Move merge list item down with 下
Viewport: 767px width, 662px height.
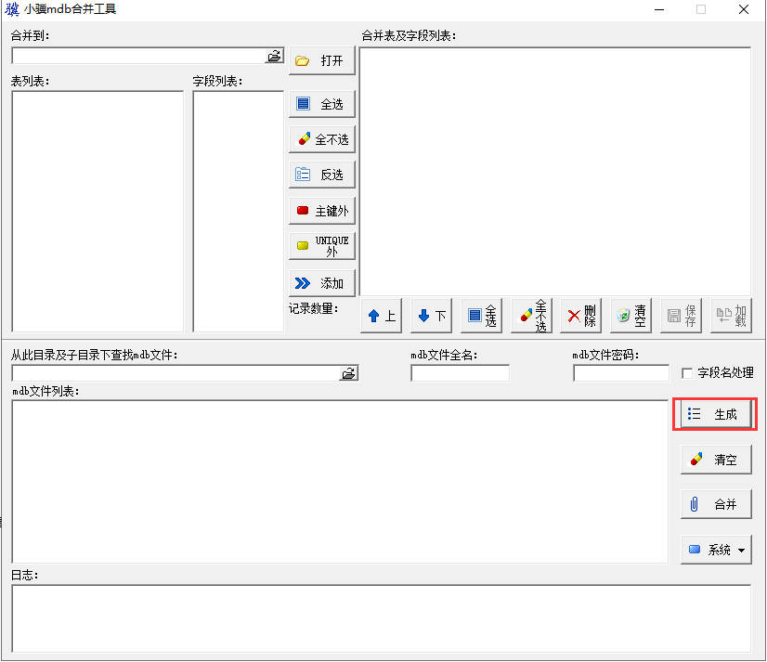point(431,316)
